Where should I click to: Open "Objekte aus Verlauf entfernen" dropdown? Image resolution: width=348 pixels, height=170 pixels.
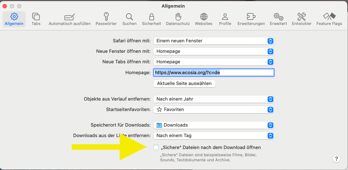(214, 99)
